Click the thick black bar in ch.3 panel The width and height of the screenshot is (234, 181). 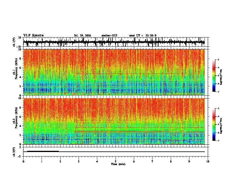coord(43,151)
